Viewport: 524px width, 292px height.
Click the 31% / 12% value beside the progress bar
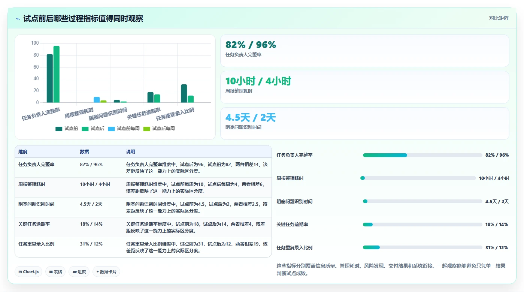coord(497,248)
